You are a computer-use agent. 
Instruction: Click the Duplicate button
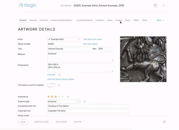click(61, 122)
